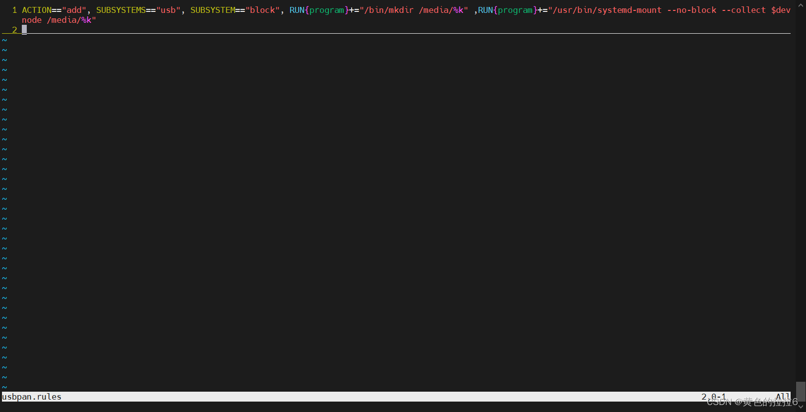Click the first RUN{program} key
The height and width of the screenshot is (412, 806).
(x=319, y=10)
